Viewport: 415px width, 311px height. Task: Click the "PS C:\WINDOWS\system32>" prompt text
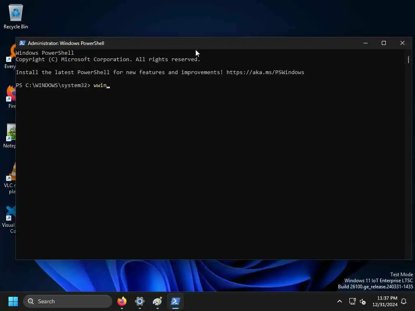click(53, 85)
